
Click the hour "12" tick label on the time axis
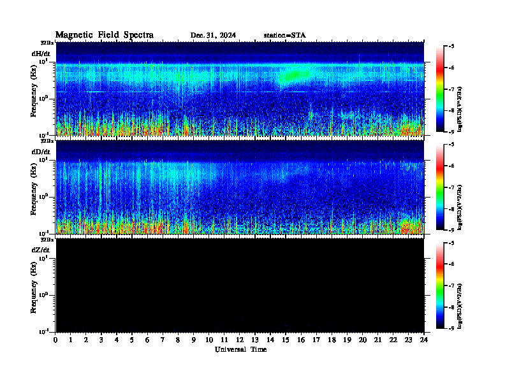(240, 340)
